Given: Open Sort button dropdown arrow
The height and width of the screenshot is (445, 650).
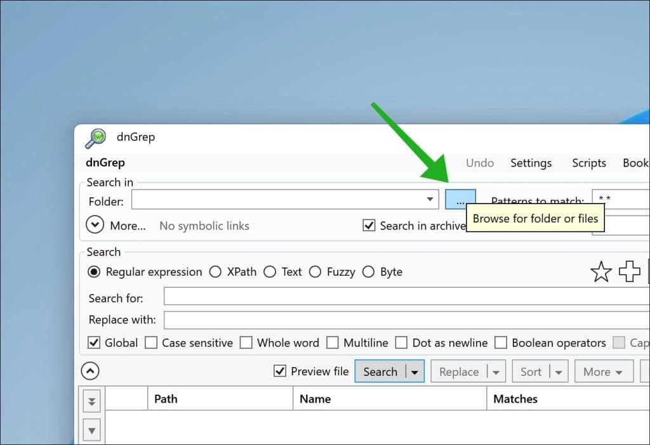Looking at the screenshot, I should coord(559,371).
